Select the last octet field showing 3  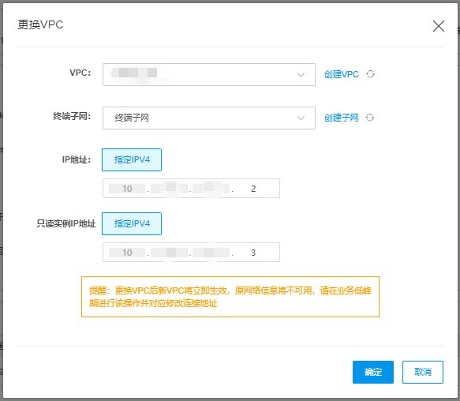(253, 253)
